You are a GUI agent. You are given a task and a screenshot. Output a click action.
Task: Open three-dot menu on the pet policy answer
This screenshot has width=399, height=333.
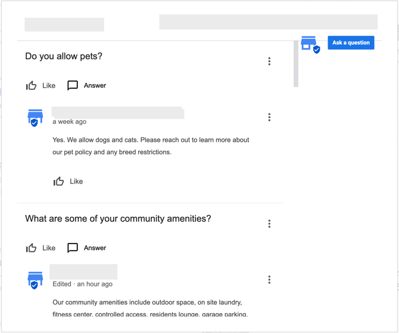[x=269, y=117]
